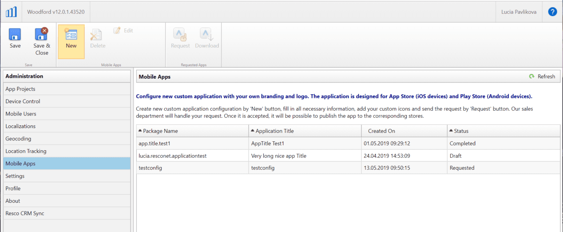This screenshot has width=563, height=232.
Task: Create a new mobile app with New
Action: coord(71,41)
